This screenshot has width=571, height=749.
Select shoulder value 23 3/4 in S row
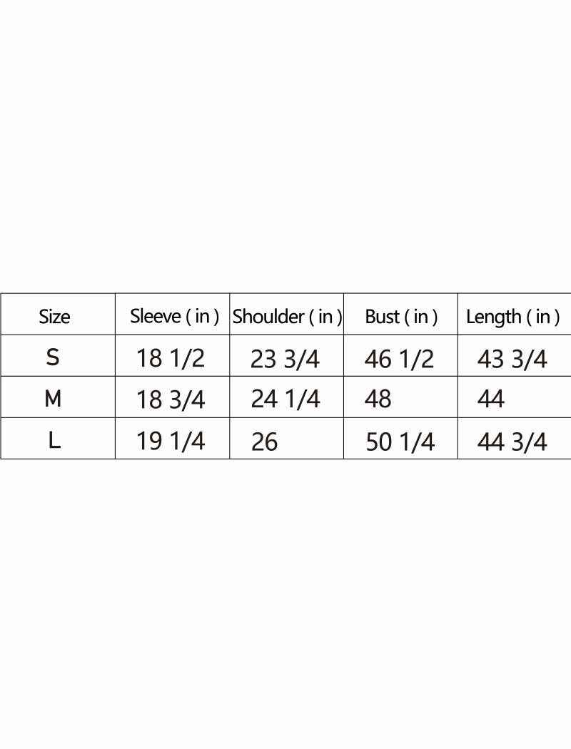pos(285,359)
